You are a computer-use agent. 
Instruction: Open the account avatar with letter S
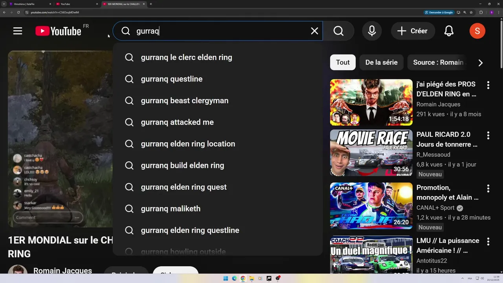tap(477, 31)
